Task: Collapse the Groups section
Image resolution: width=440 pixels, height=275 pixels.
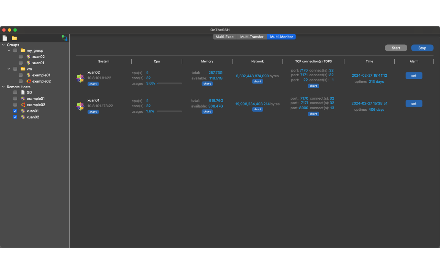Action: point(3,45)
